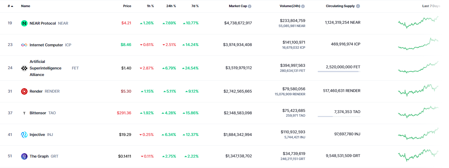Open Render coin page link
The height and width of the screenshot is (168, 449).
(36, 91)
